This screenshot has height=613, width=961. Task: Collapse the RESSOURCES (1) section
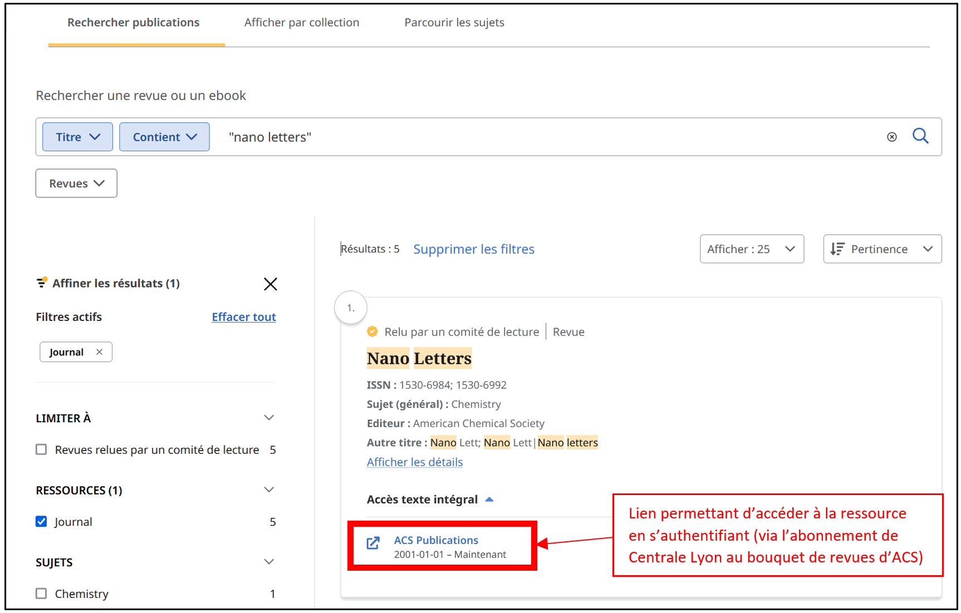click(x=269, y=490)
